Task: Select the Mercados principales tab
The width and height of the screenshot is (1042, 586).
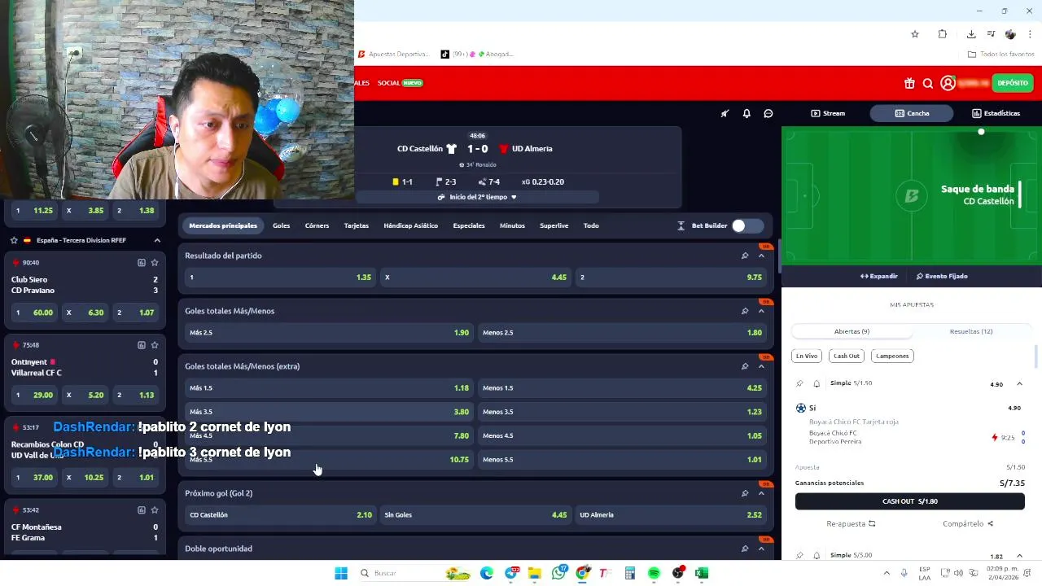Action: coord(223,225)
